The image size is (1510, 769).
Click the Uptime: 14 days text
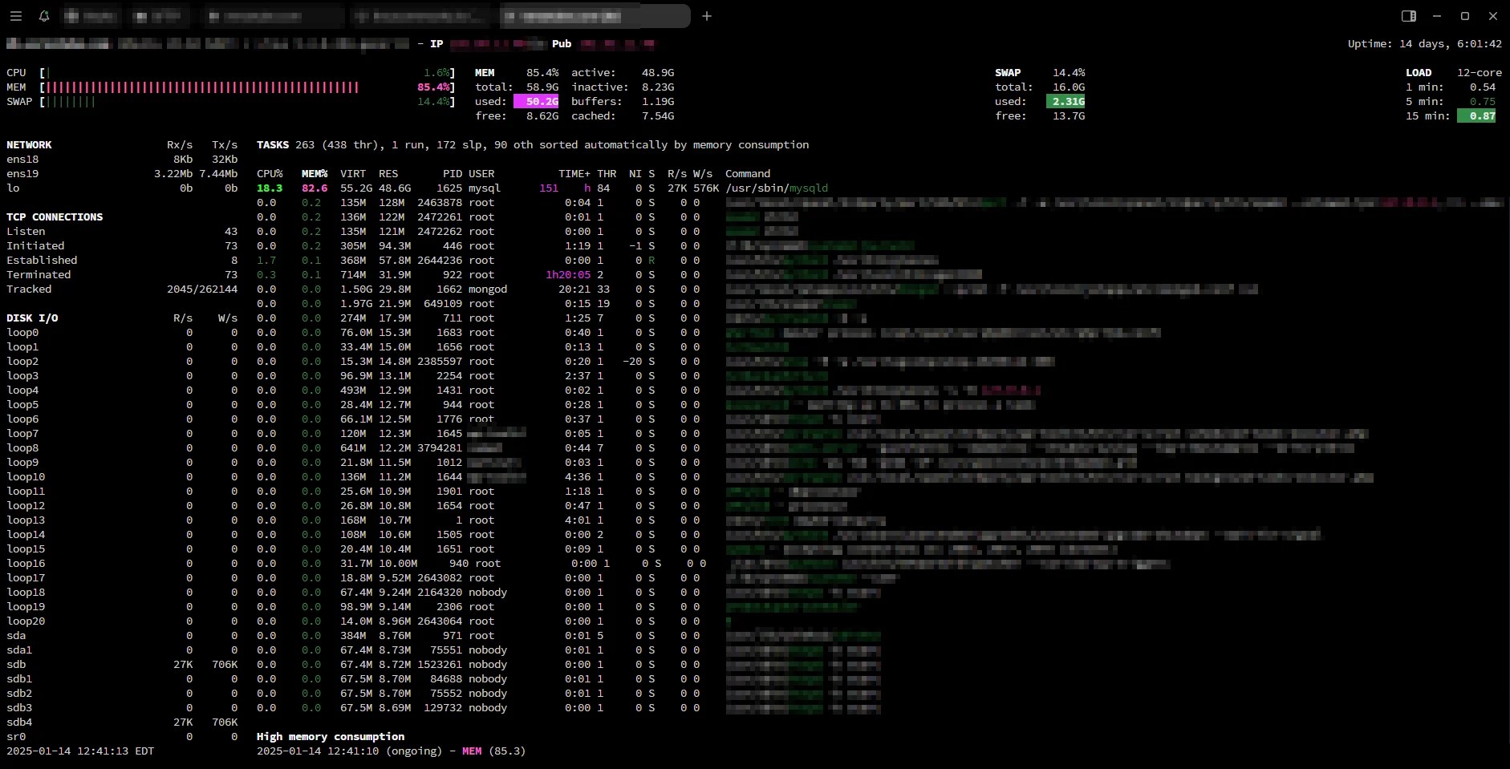(1425, 44)
